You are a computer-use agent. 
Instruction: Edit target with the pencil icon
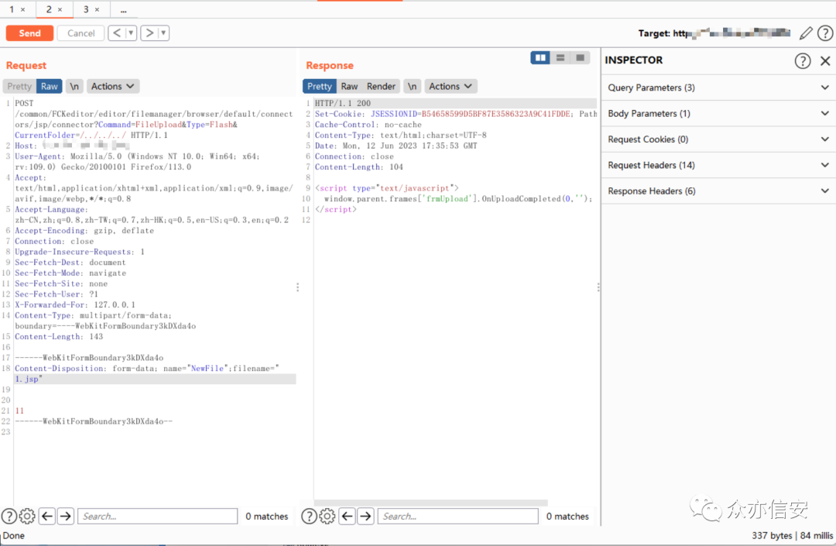click(806, 33)
